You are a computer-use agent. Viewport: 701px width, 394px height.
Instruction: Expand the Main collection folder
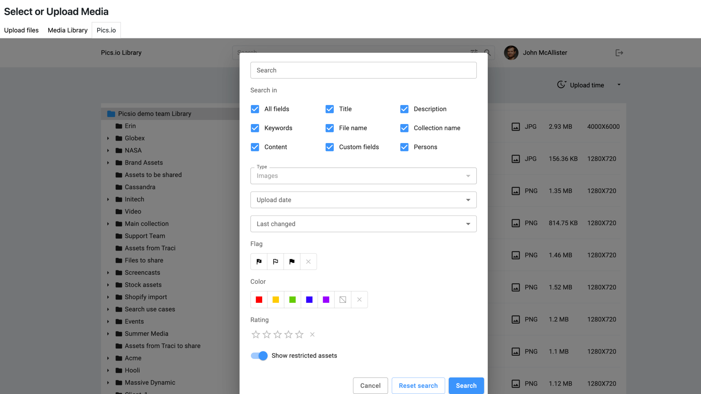[108, 224]
